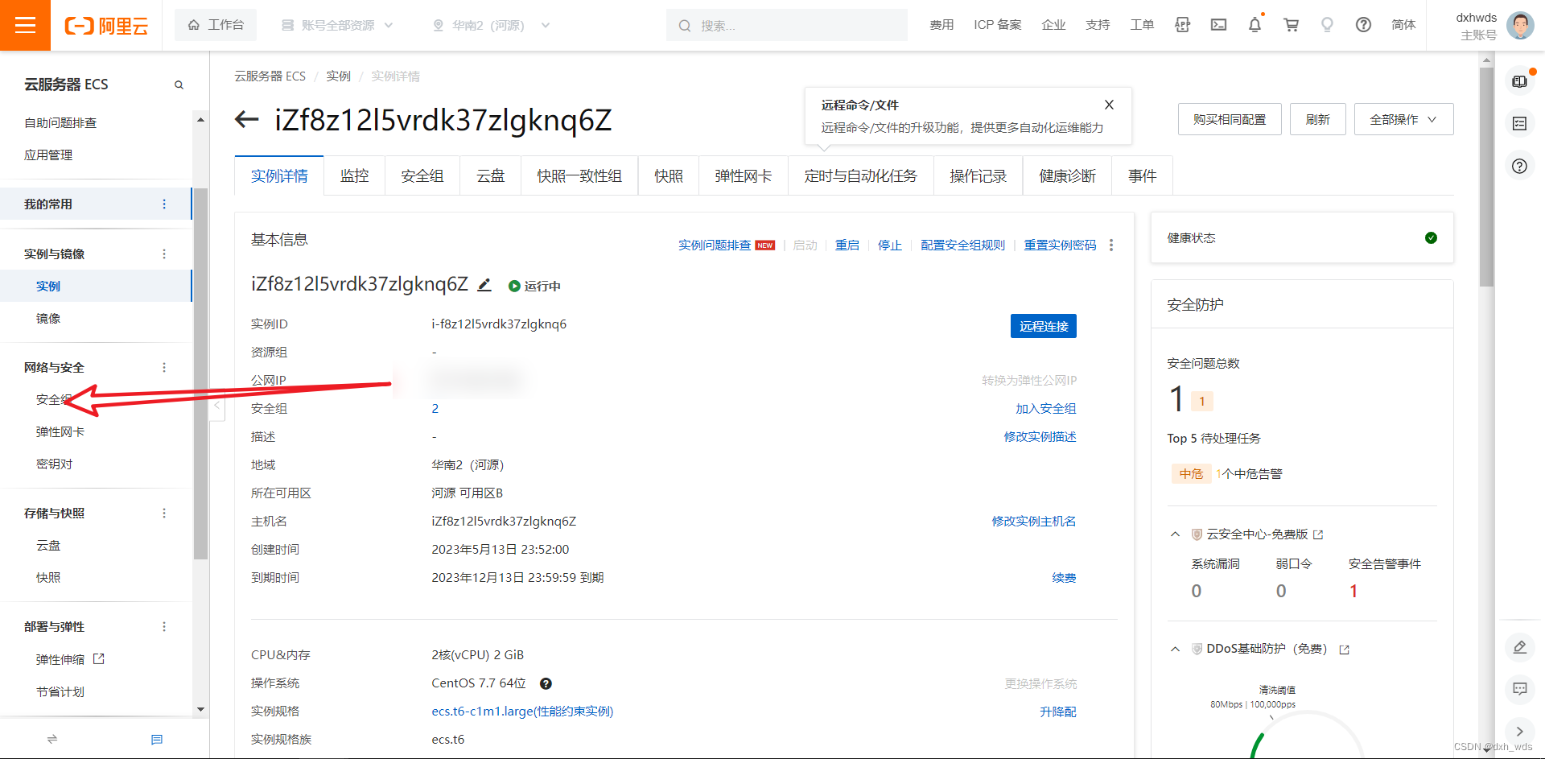Open region selector 华南2 (河源)
The width and height of the screenshot is (1545, 759).
coord(491,25)
